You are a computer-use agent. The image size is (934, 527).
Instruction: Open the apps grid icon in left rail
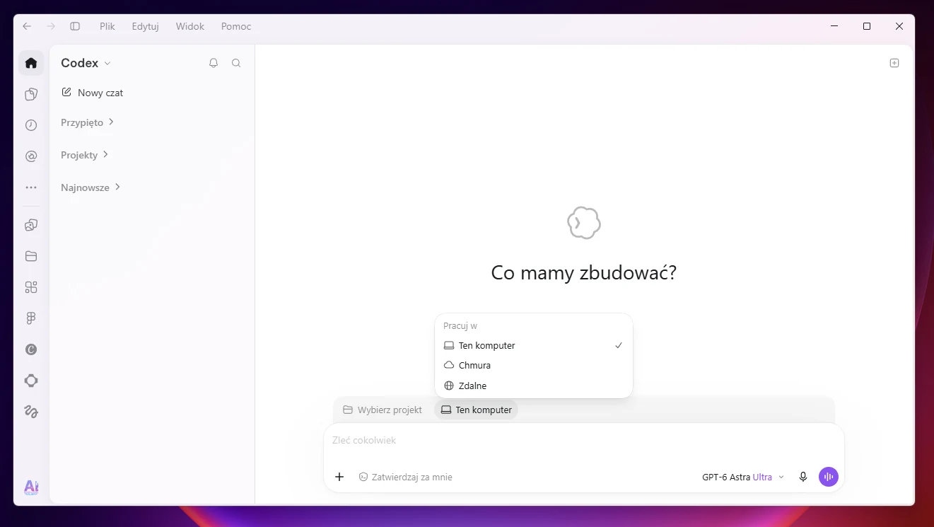tap(31, 287)
